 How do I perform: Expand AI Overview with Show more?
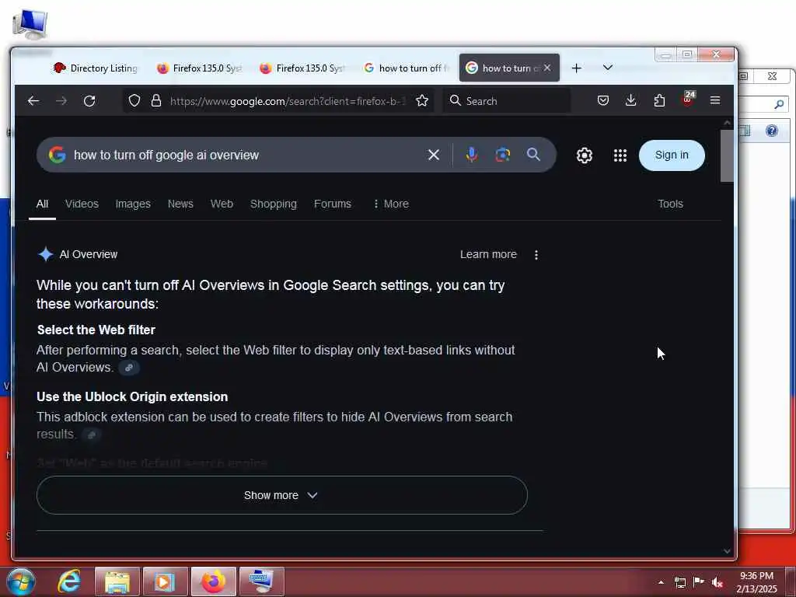(281, 495)
